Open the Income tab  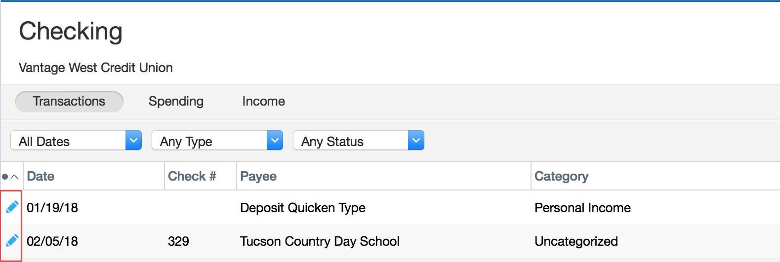pos(263,101)
